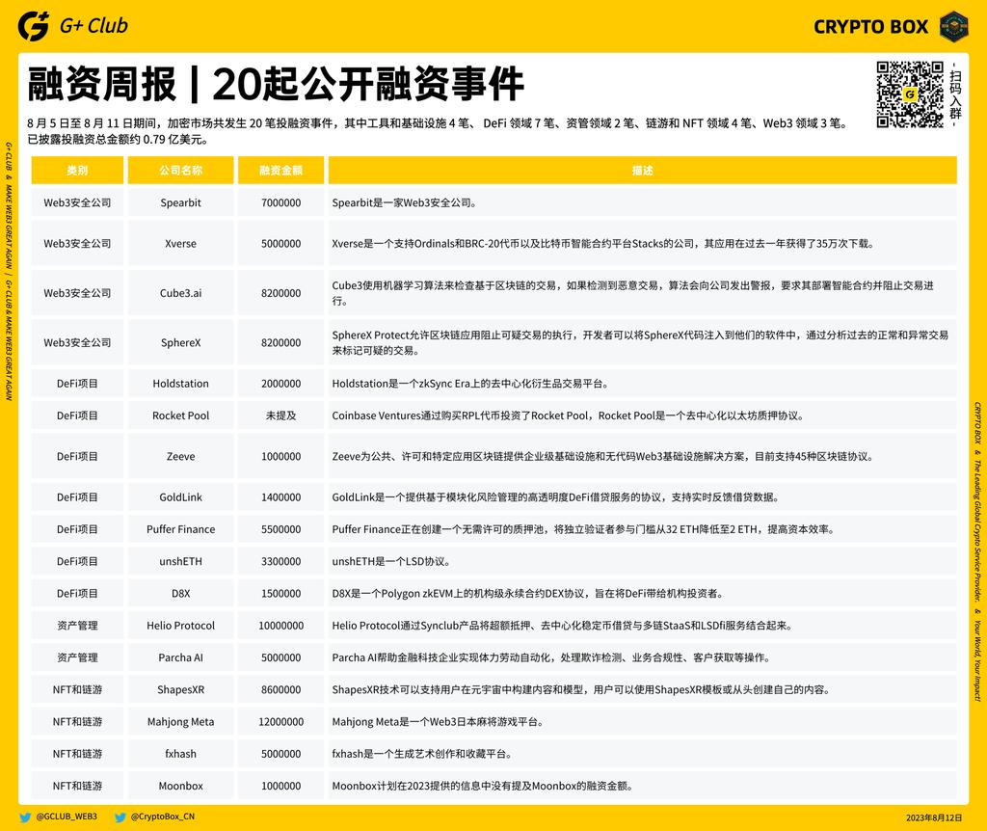
Task: Click the Web3安全公司 category in Spearbit row
Action: tap(77, 202)
